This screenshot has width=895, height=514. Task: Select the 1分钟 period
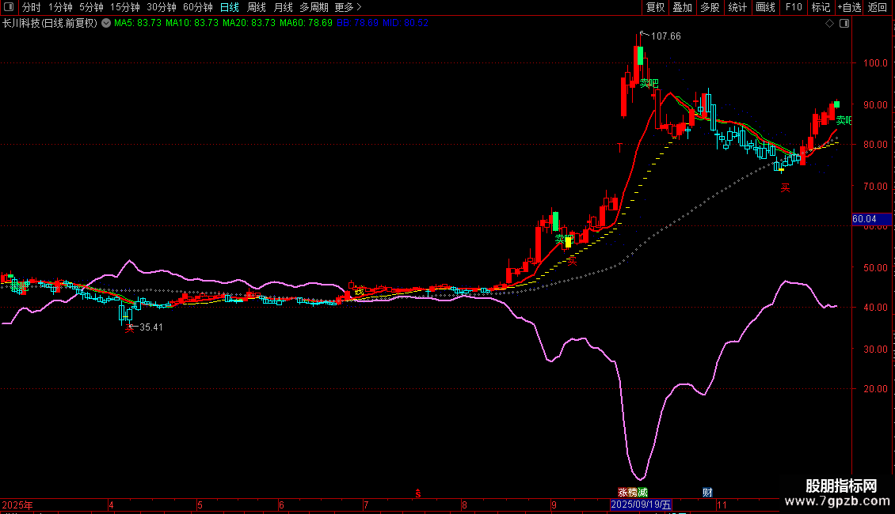(x=60, y=7)
